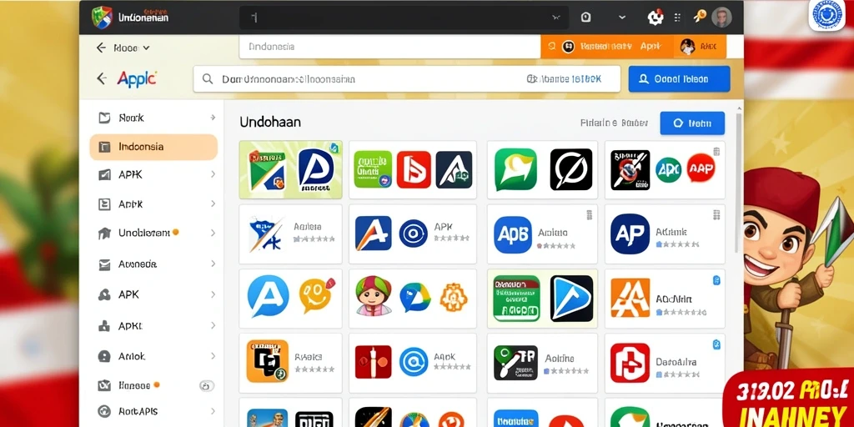Toggle the switch on the Iionoee sidebar row

tap(205, 385)
